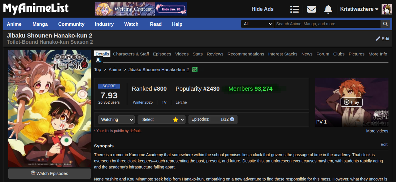Screen dimensions: 396x182
Task: Click the anime cover poster image
Action: pyautogui.click(x=50, y=109)
